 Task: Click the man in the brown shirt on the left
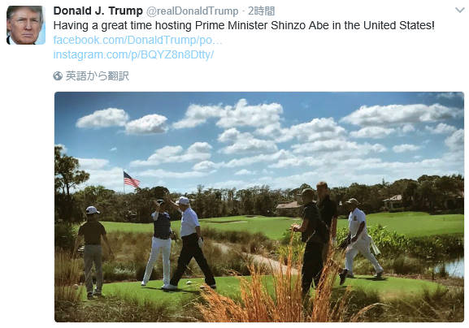coord(92,252)
